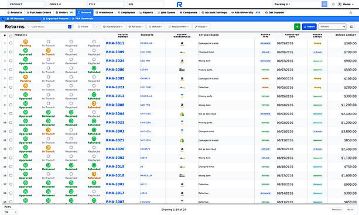This screenshot has height=215, width=359.
Task: Click the 09/09/2026 requested date for RMA-3011
Action: [285, 43]
